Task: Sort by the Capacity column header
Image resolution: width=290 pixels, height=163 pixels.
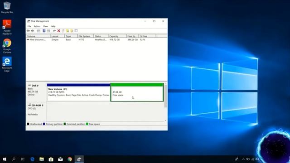Action: (x=117, y=36)
